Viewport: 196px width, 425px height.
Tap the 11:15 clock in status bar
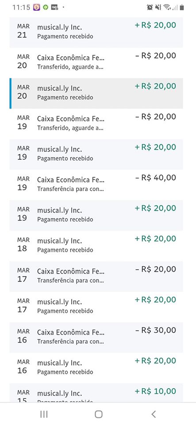pos(21,8)
